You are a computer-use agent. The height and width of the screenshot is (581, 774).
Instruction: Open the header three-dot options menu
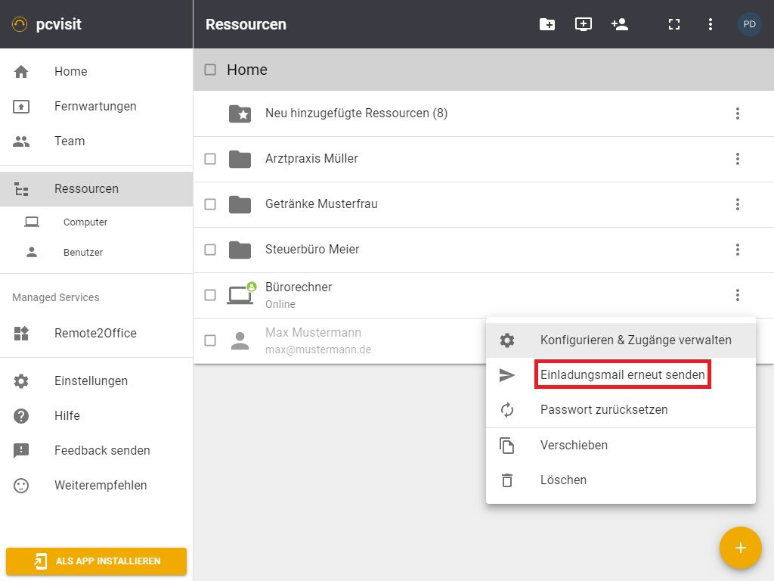click(x=711, y=24)
